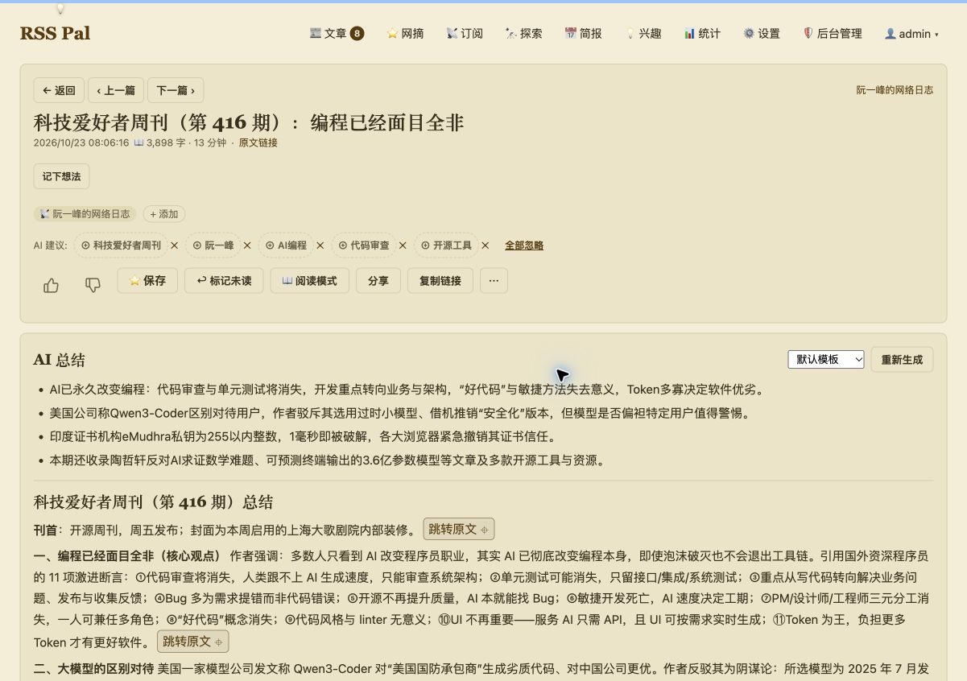Open the 兴趣 page
Viewport: 967px width, 681px height.
643,34
